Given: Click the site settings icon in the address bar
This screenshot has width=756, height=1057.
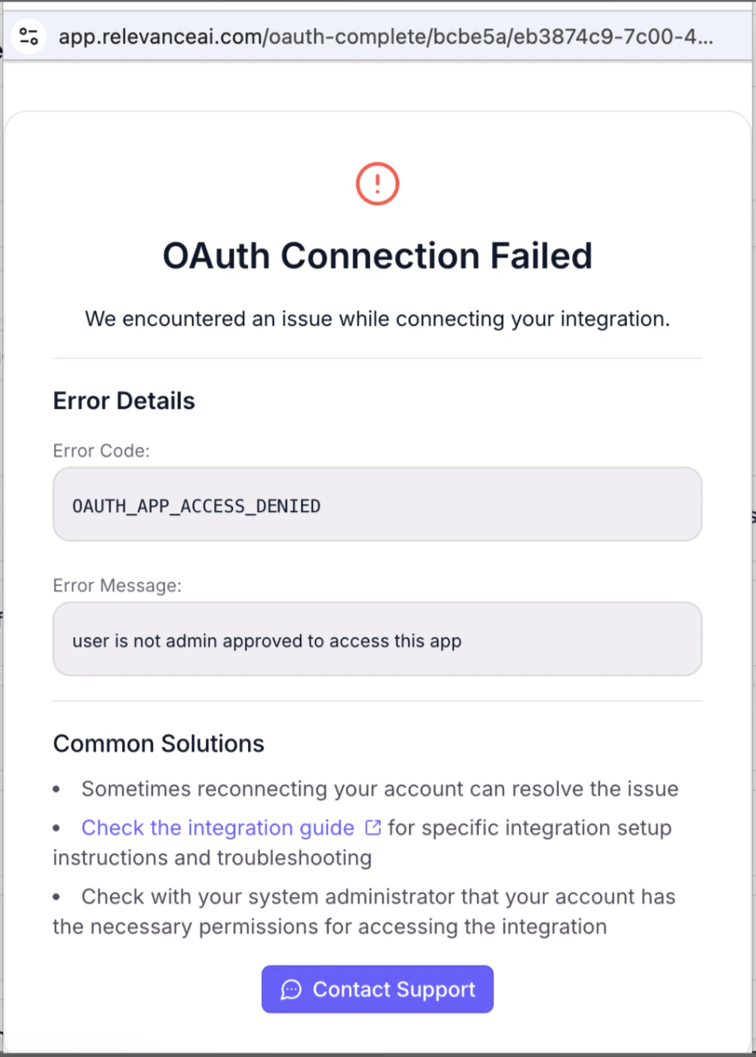Looking at the screenshot, I should (29, 36).
